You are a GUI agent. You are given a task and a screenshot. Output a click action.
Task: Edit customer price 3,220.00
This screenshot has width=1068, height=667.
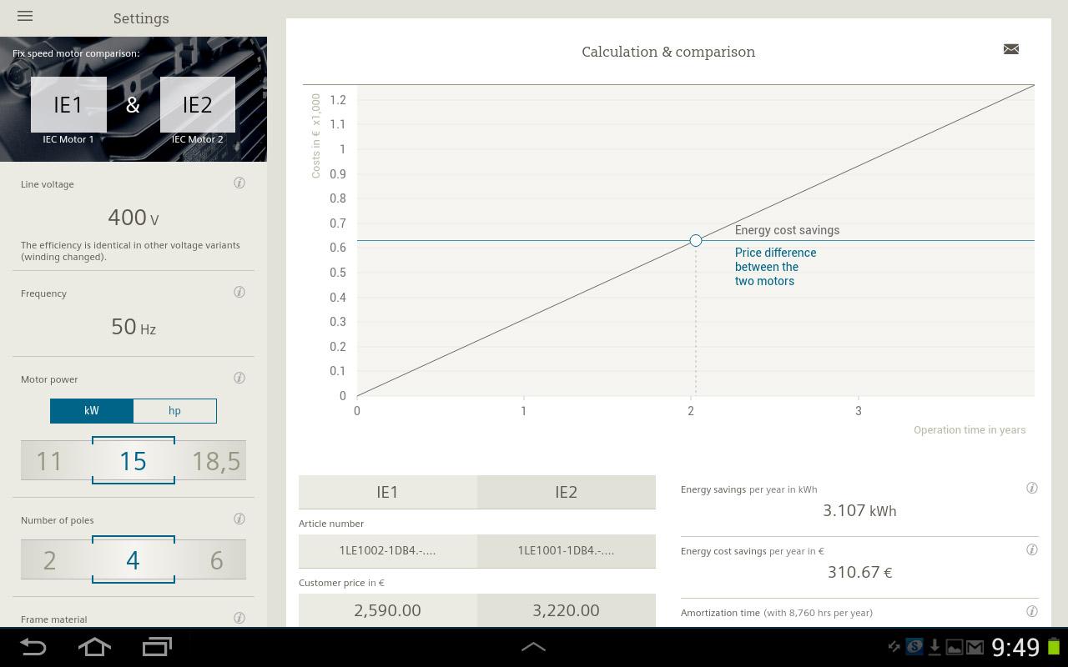tap(567, 610)
